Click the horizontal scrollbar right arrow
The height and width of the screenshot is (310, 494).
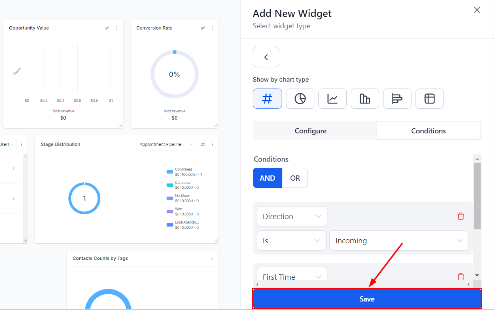[469, 284]
